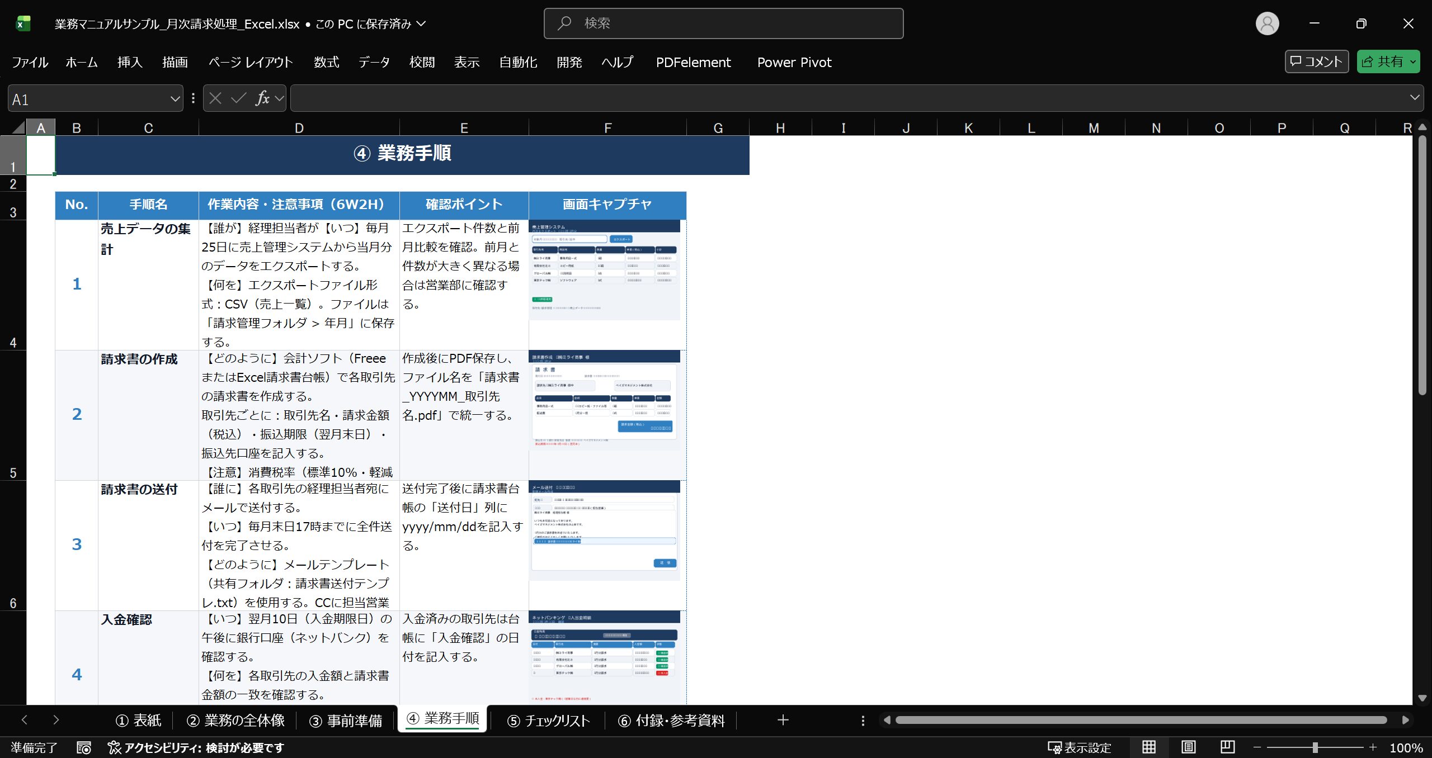Image resolution: width=1432 pixels, height=758 pixels.
Task: Click the Cancel entry X icon
Action: click(x=215, y=98)
